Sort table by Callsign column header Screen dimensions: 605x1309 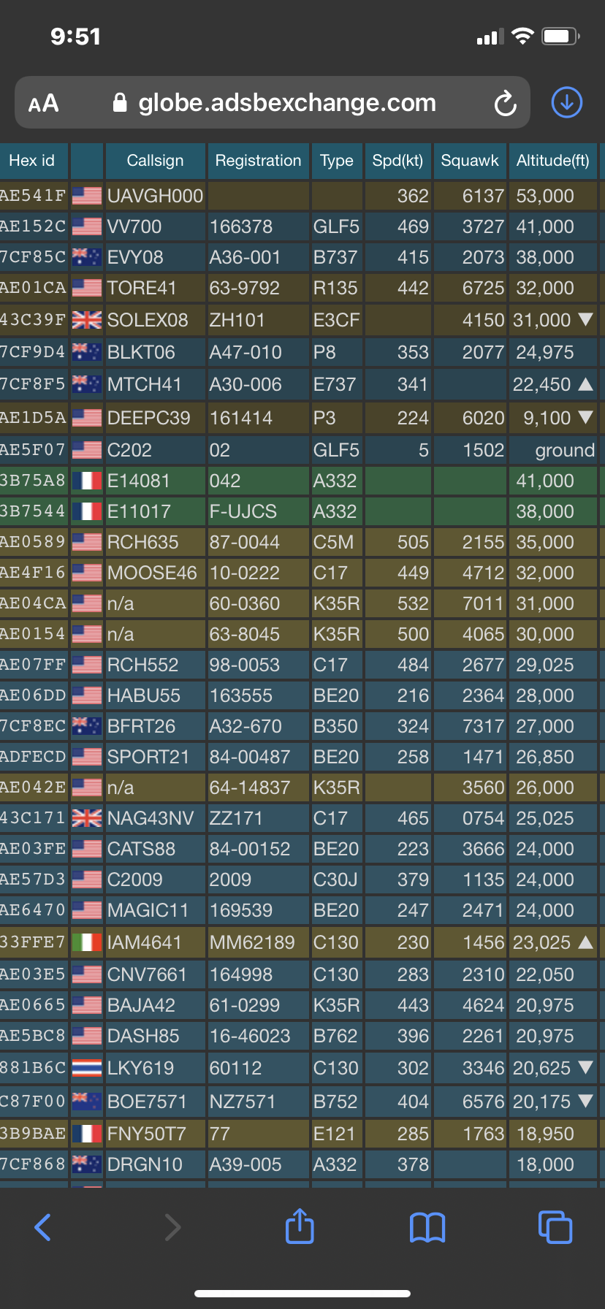point(155,161)
